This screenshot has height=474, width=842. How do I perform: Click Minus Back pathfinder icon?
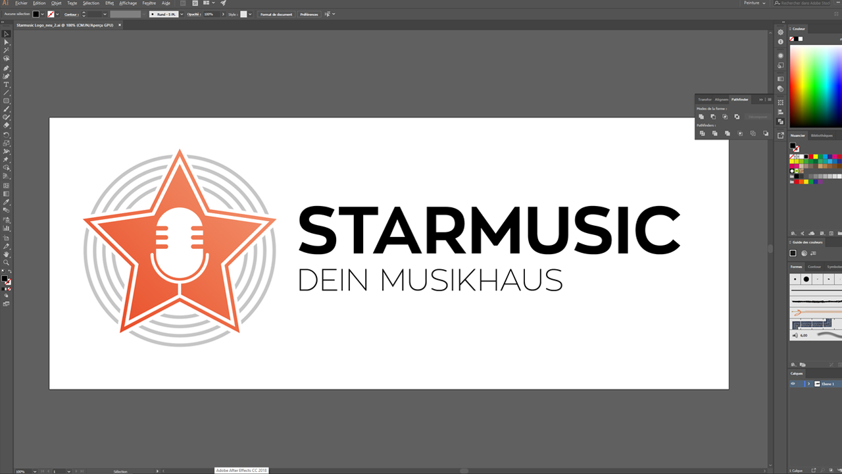click(766, 134)
